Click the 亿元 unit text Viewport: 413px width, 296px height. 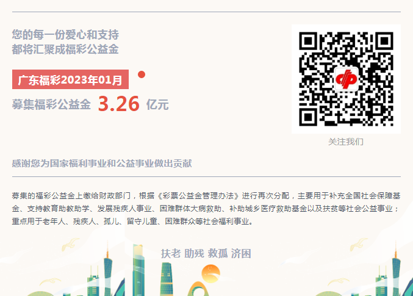157,104
